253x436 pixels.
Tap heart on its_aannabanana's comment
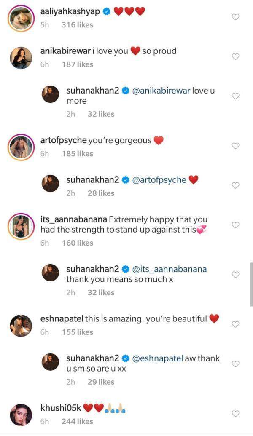[x=236, y=225]
